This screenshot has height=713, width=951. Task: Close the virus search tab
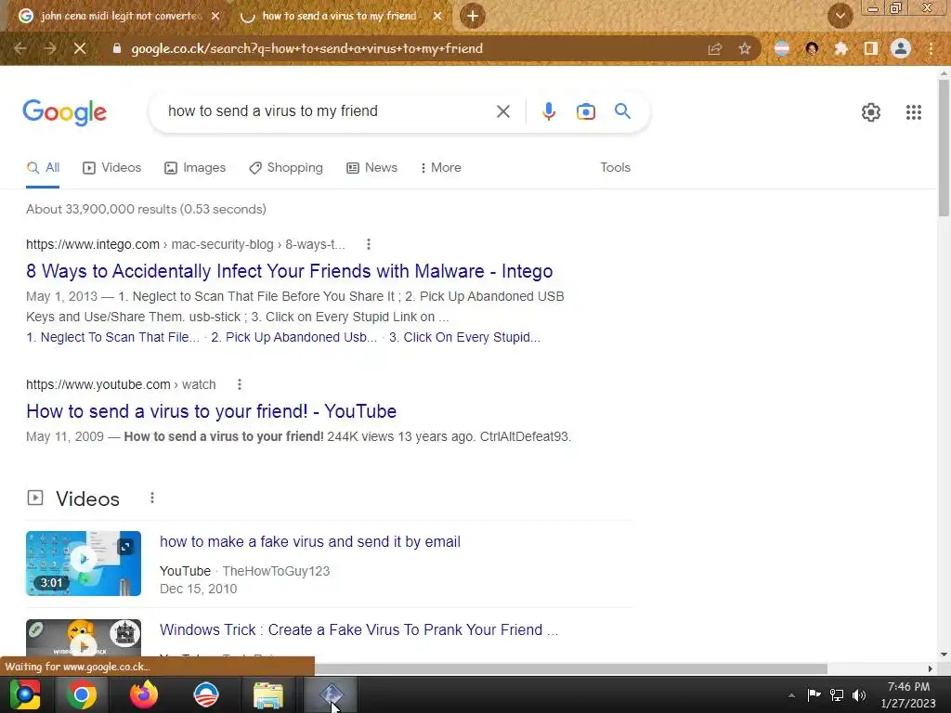pyautogui.click(x=437, y=16)
